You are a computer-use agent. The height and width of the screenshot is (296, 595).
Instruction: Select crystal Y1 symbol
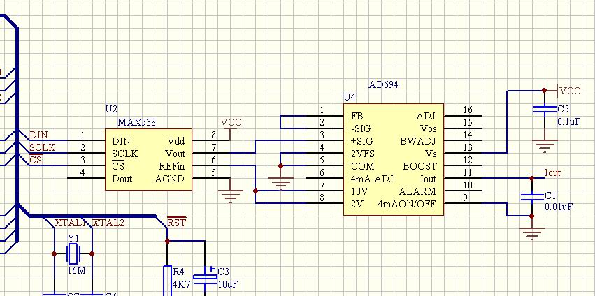tap(73, 253)
